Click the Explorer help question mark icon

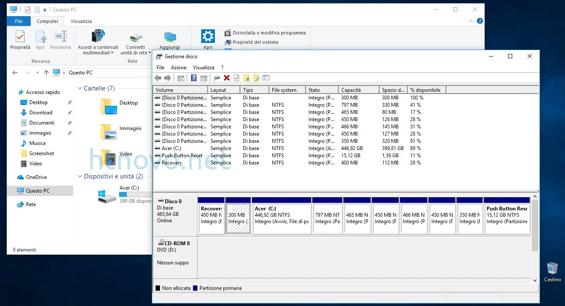click(480, 21)
